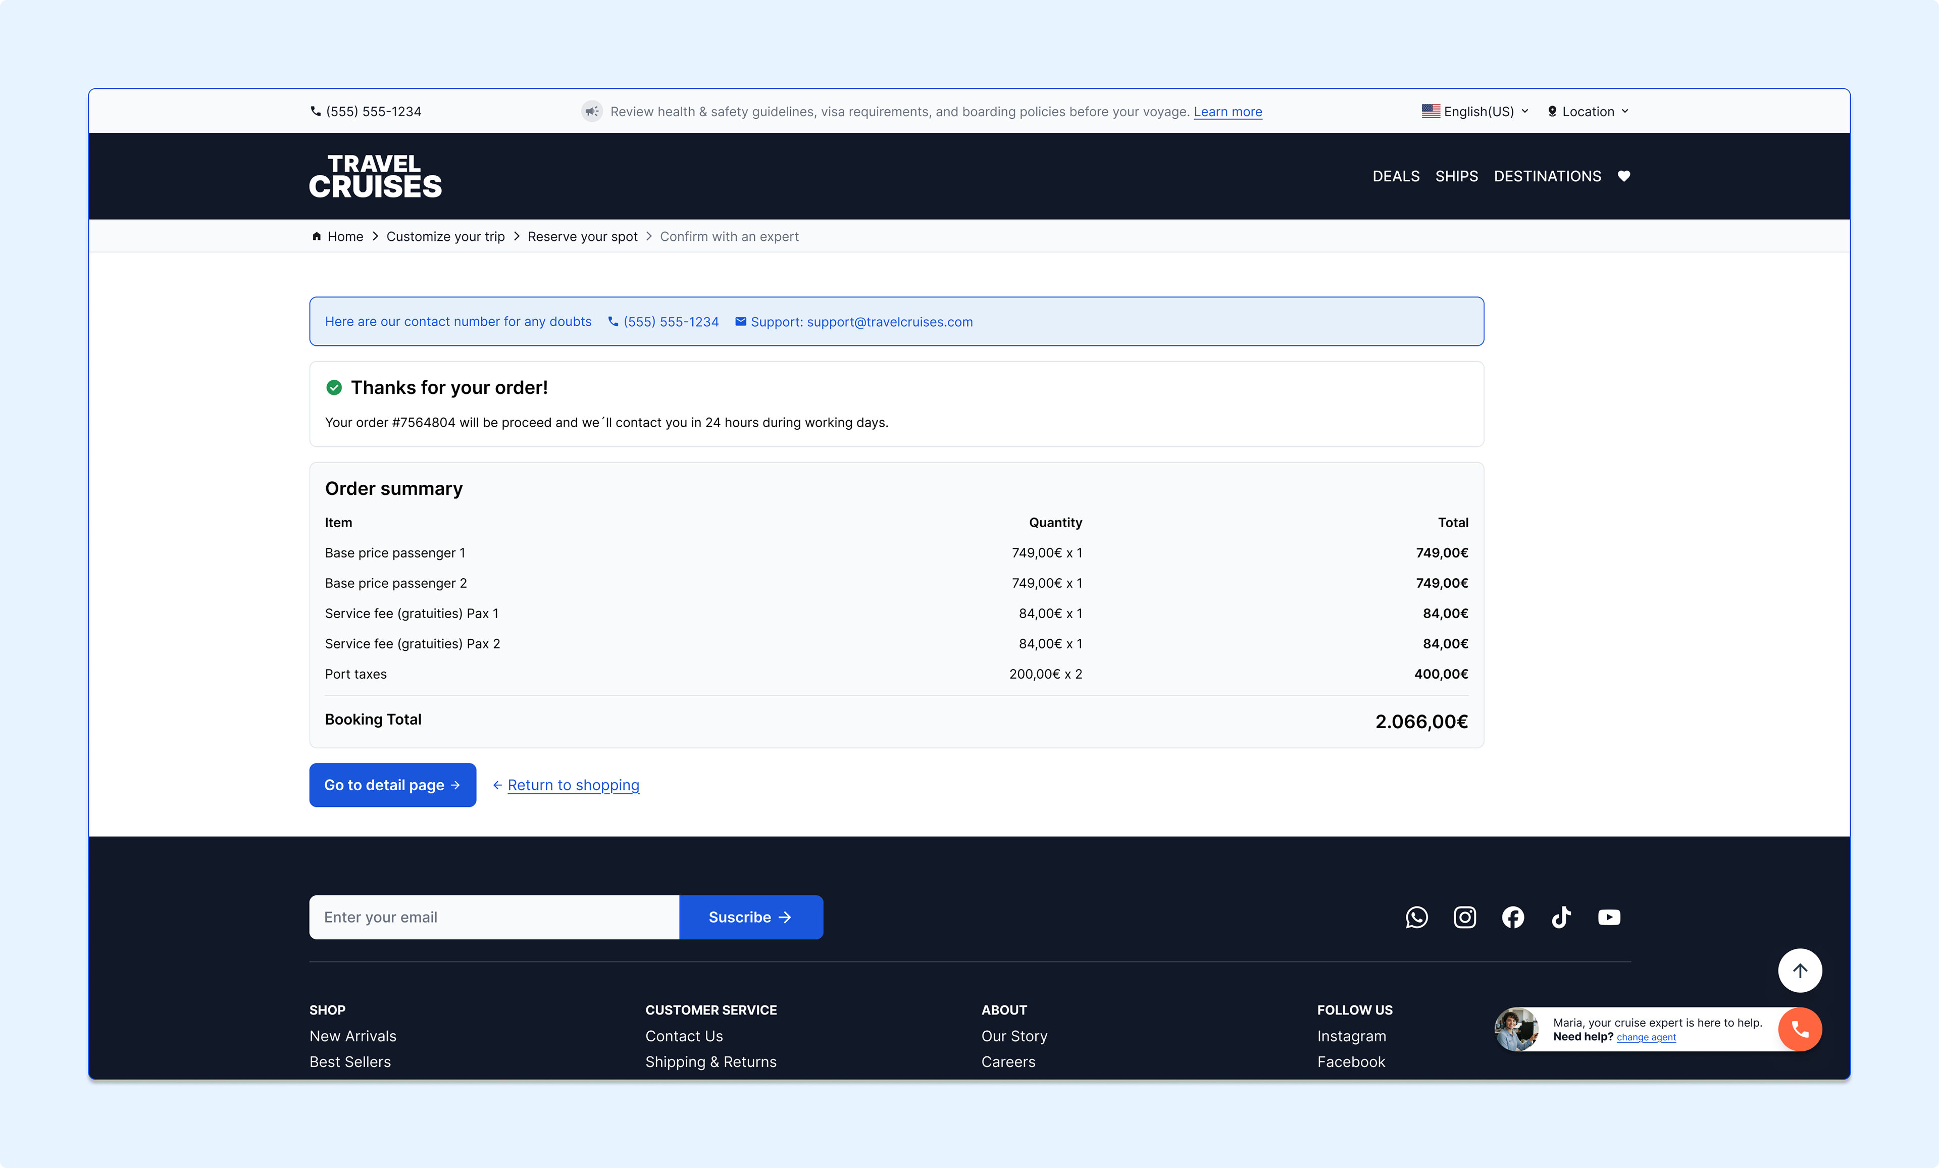1939x1168 pixels.
Task: Open Contact Us footer link
Action: tap(684, 1037)
